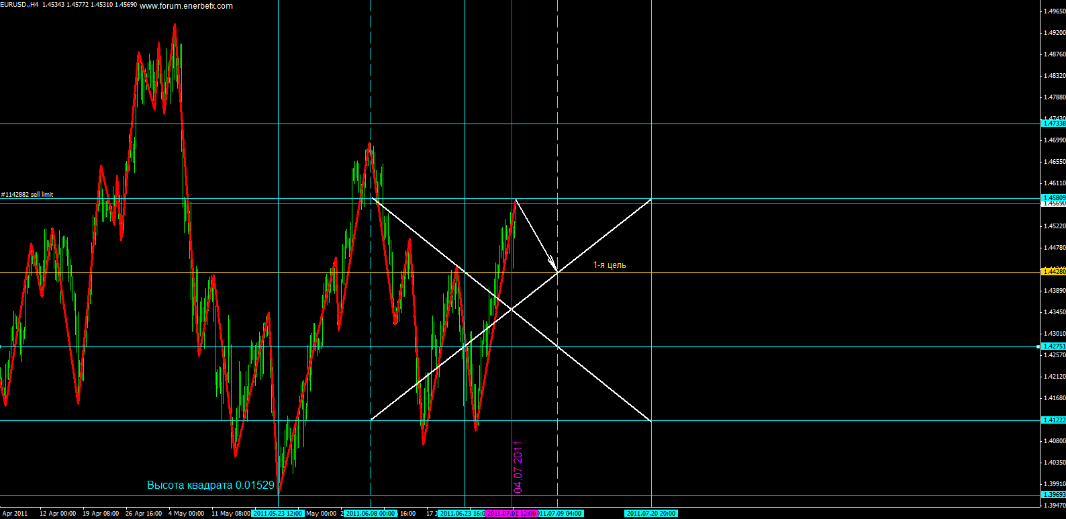
Task: Click the 1.41222 price tag on the scale
Action: pos(1053,420)
